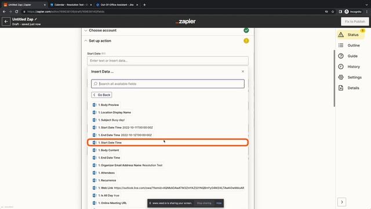The image size is (371, 209).
Task: Open the Status panel warning icon
Action: pyautogui.click(x=341, y=35)
